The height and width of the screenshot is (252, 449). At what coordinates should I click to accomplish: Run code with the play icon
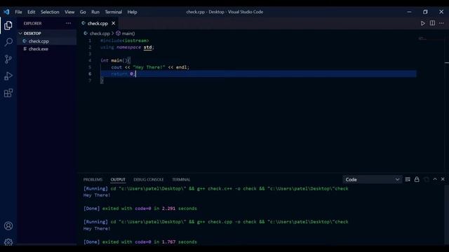422,23
